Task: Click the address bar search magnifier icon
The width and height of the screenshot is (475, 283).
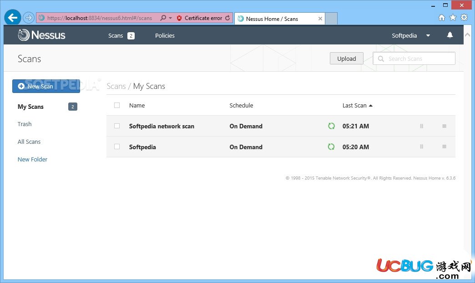Action: [x=163, y=18]
